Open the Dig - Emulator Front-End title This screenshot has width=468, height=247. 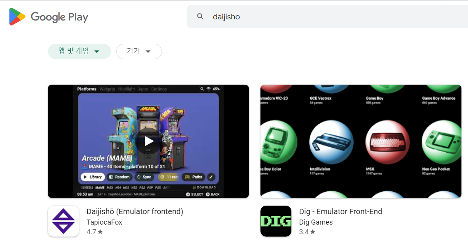tap(340, 211)
